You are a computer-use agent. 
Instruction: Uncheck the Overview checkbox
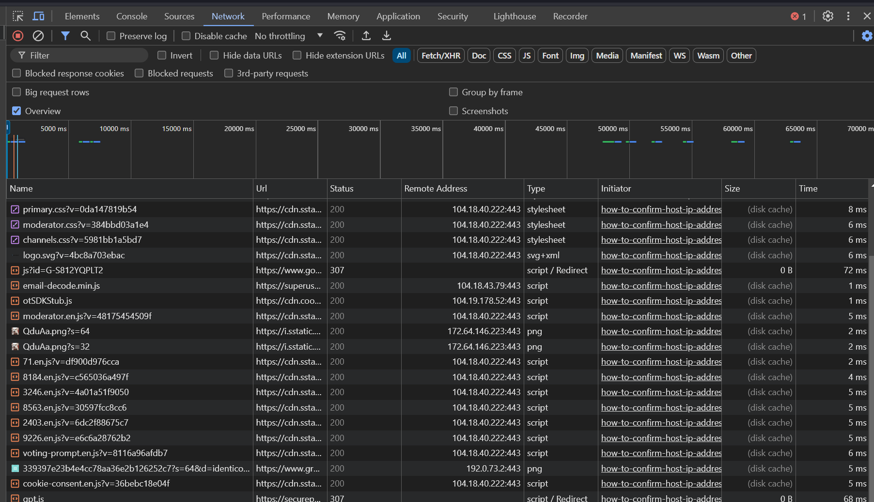point(16,111)
